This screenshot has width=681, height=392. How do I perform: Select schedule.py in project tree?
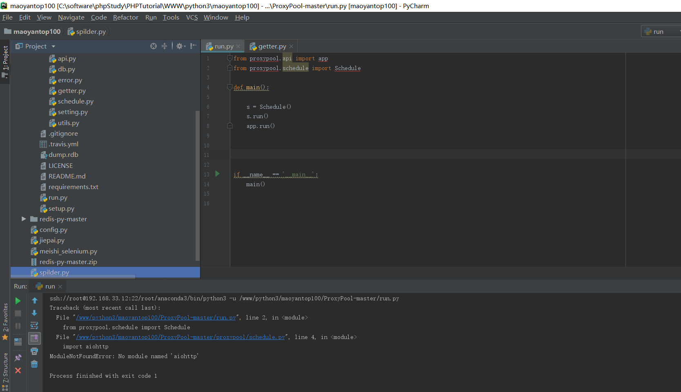(x=76, y=101)
